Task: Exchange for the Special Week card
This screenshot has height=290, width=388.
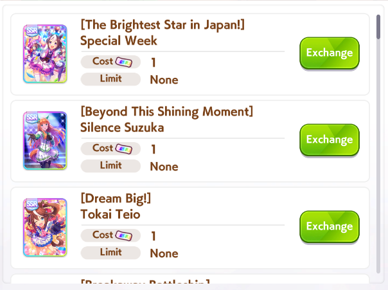Action: pyautogui.click(x=329, y=53)
